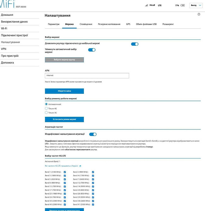Click the Налаштування page heading
The width and height of the screenshot is (205, 211).
point(57,15)
